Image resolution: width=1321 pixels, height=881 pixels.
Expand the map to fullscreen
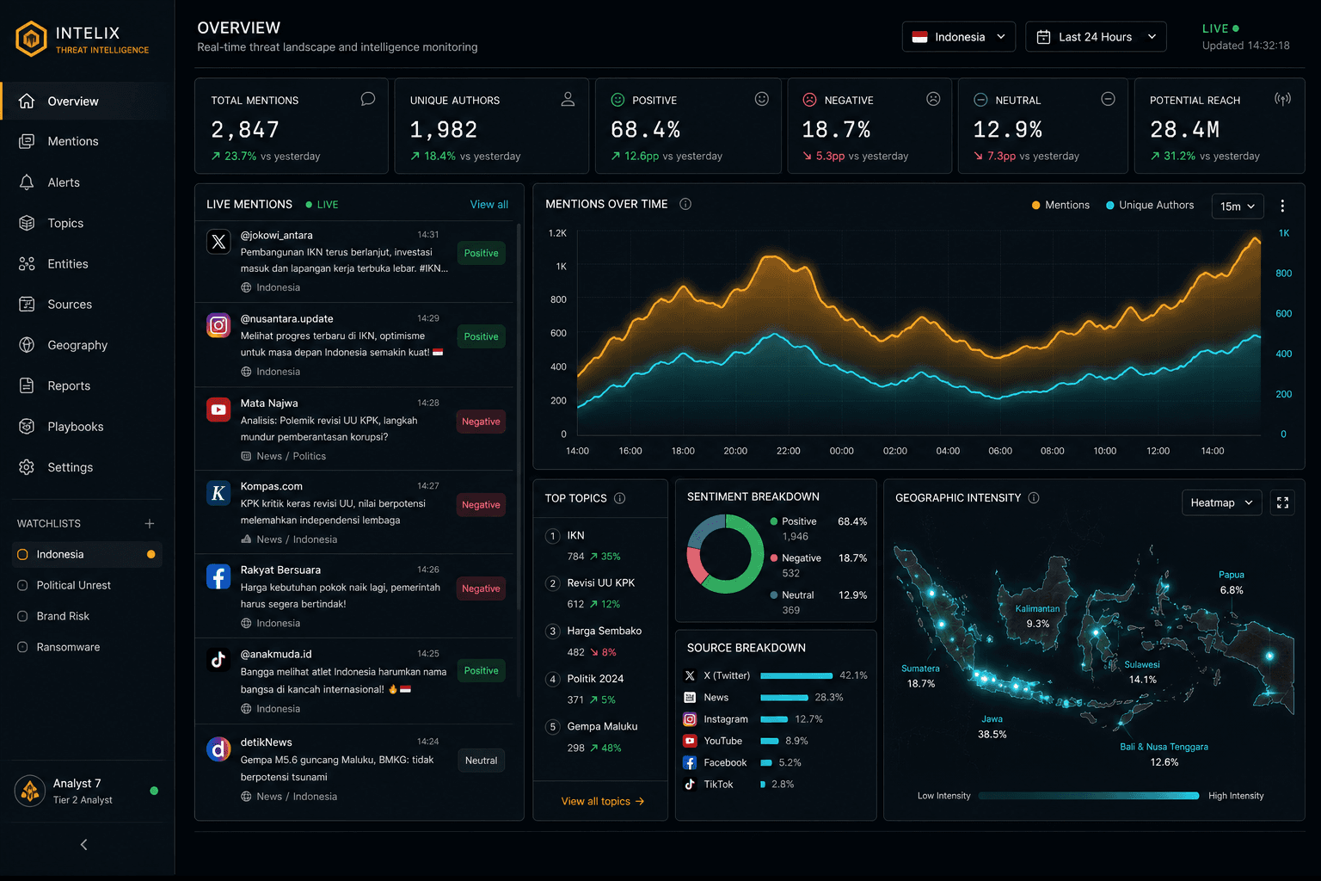(1282, 502)
